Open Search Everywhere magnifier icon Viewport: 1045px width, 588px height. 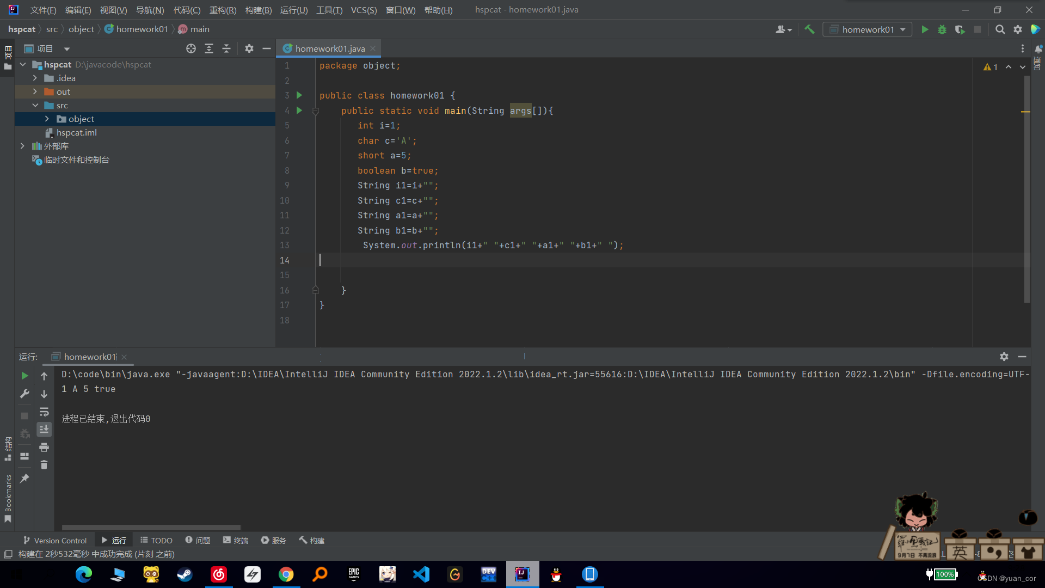(1000, 29)
